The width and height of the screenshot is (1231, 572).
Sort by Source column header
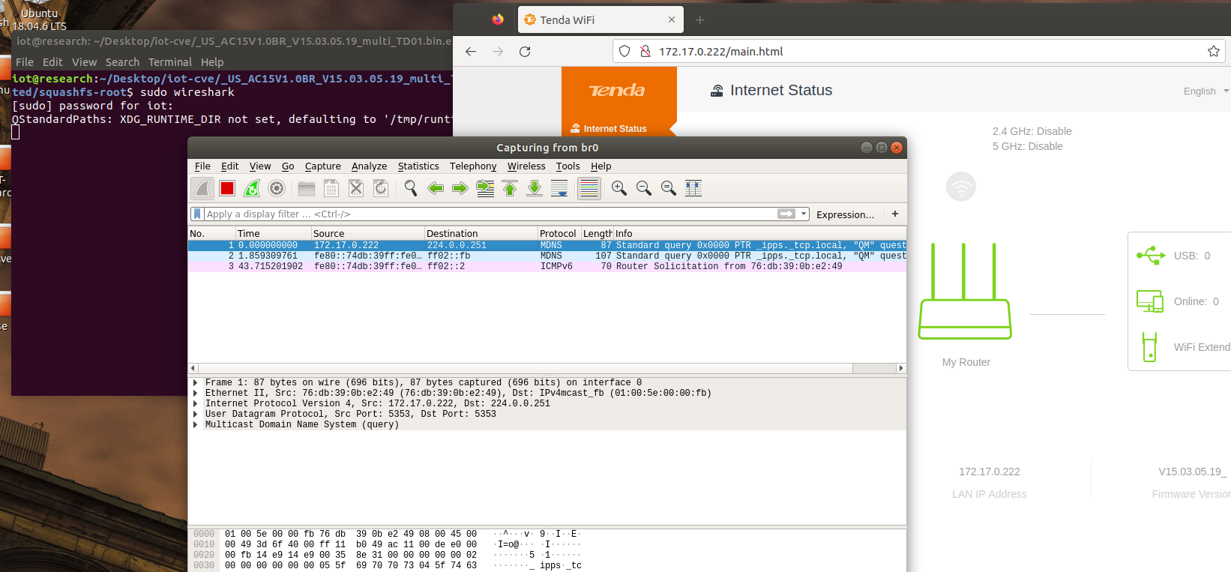(367, 233)
